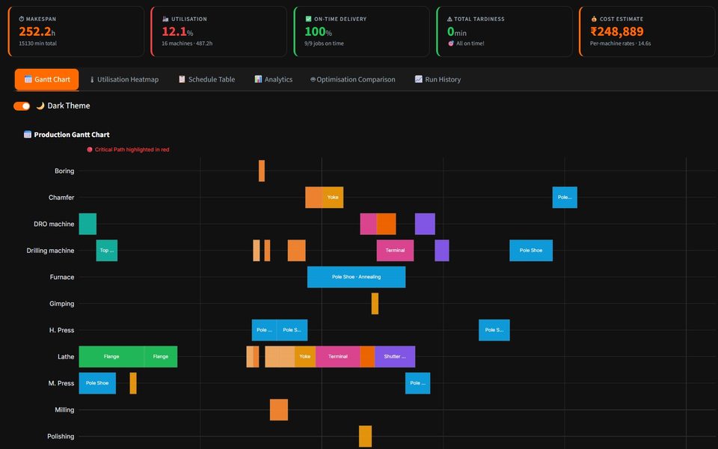Click the On-Time Delivery green check icon
The width and height of the screenshot is (718, 449).
click(308, 19)
